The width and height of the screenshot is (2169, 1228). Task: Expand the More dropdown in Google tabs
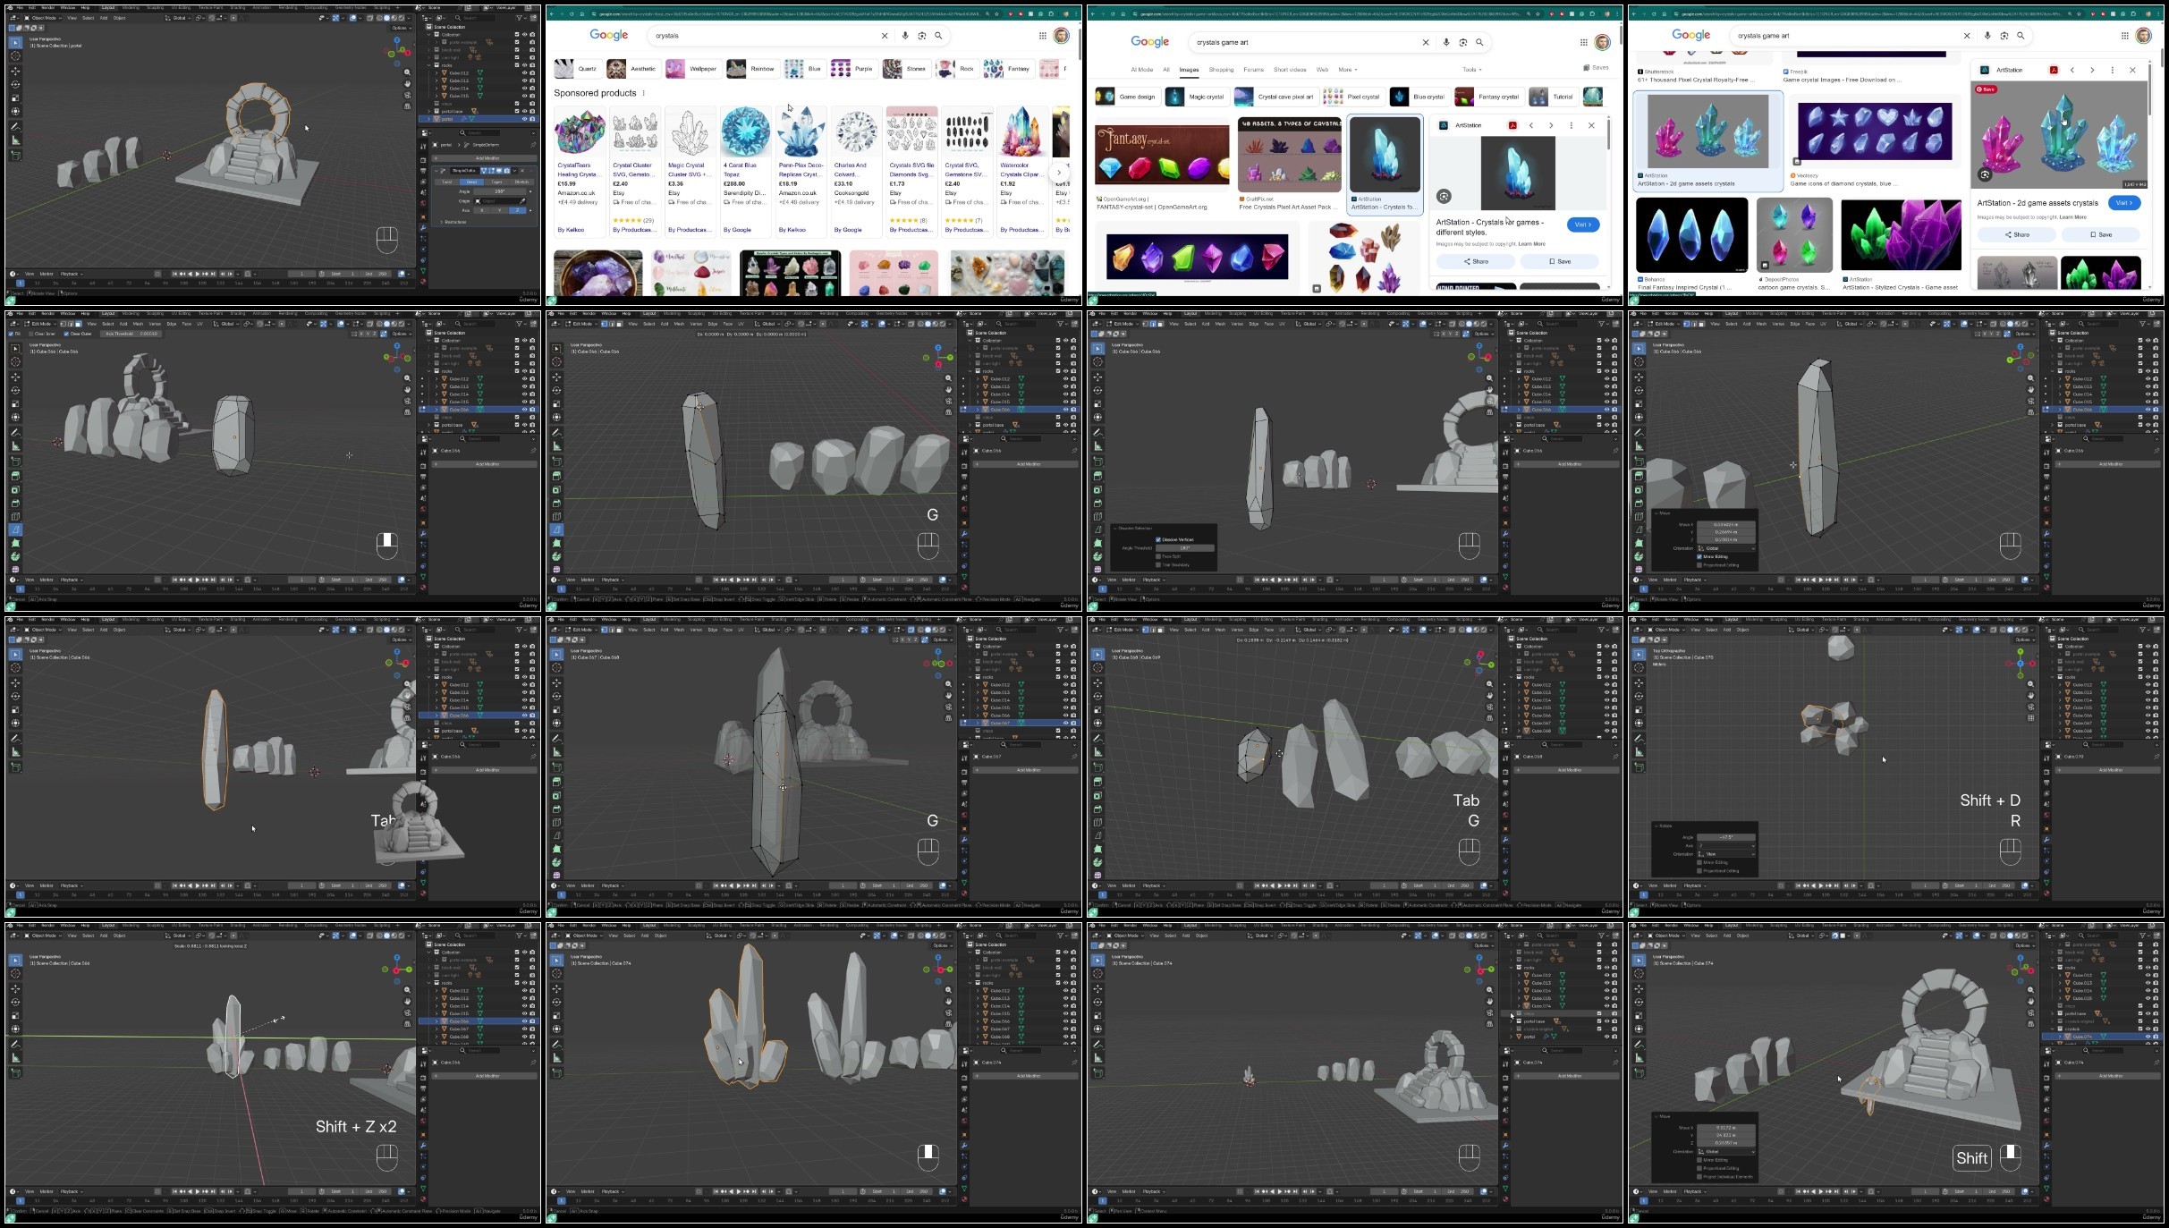[x=1347, y=70]
